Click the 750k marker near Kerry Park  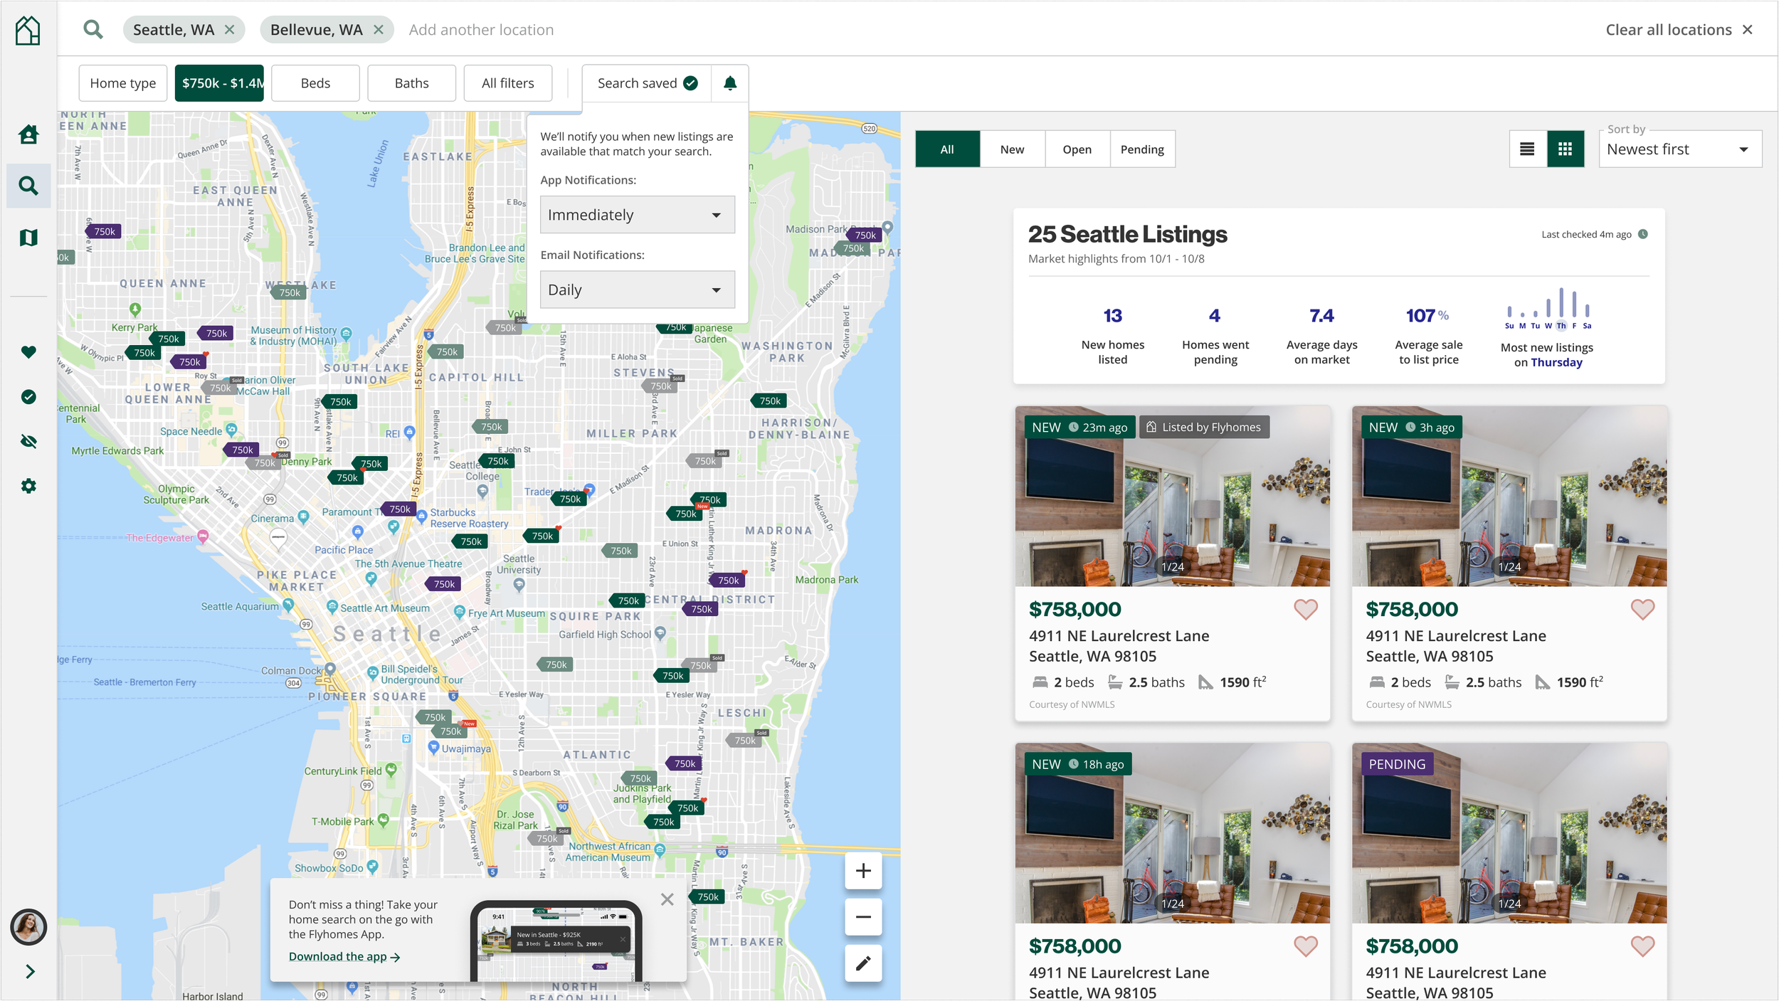coord(169,339)
